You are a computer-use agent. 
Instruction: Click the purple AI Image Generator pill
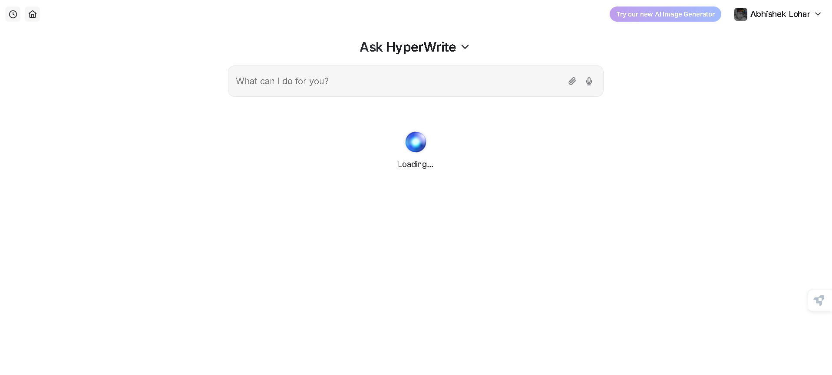click(665, 14)
